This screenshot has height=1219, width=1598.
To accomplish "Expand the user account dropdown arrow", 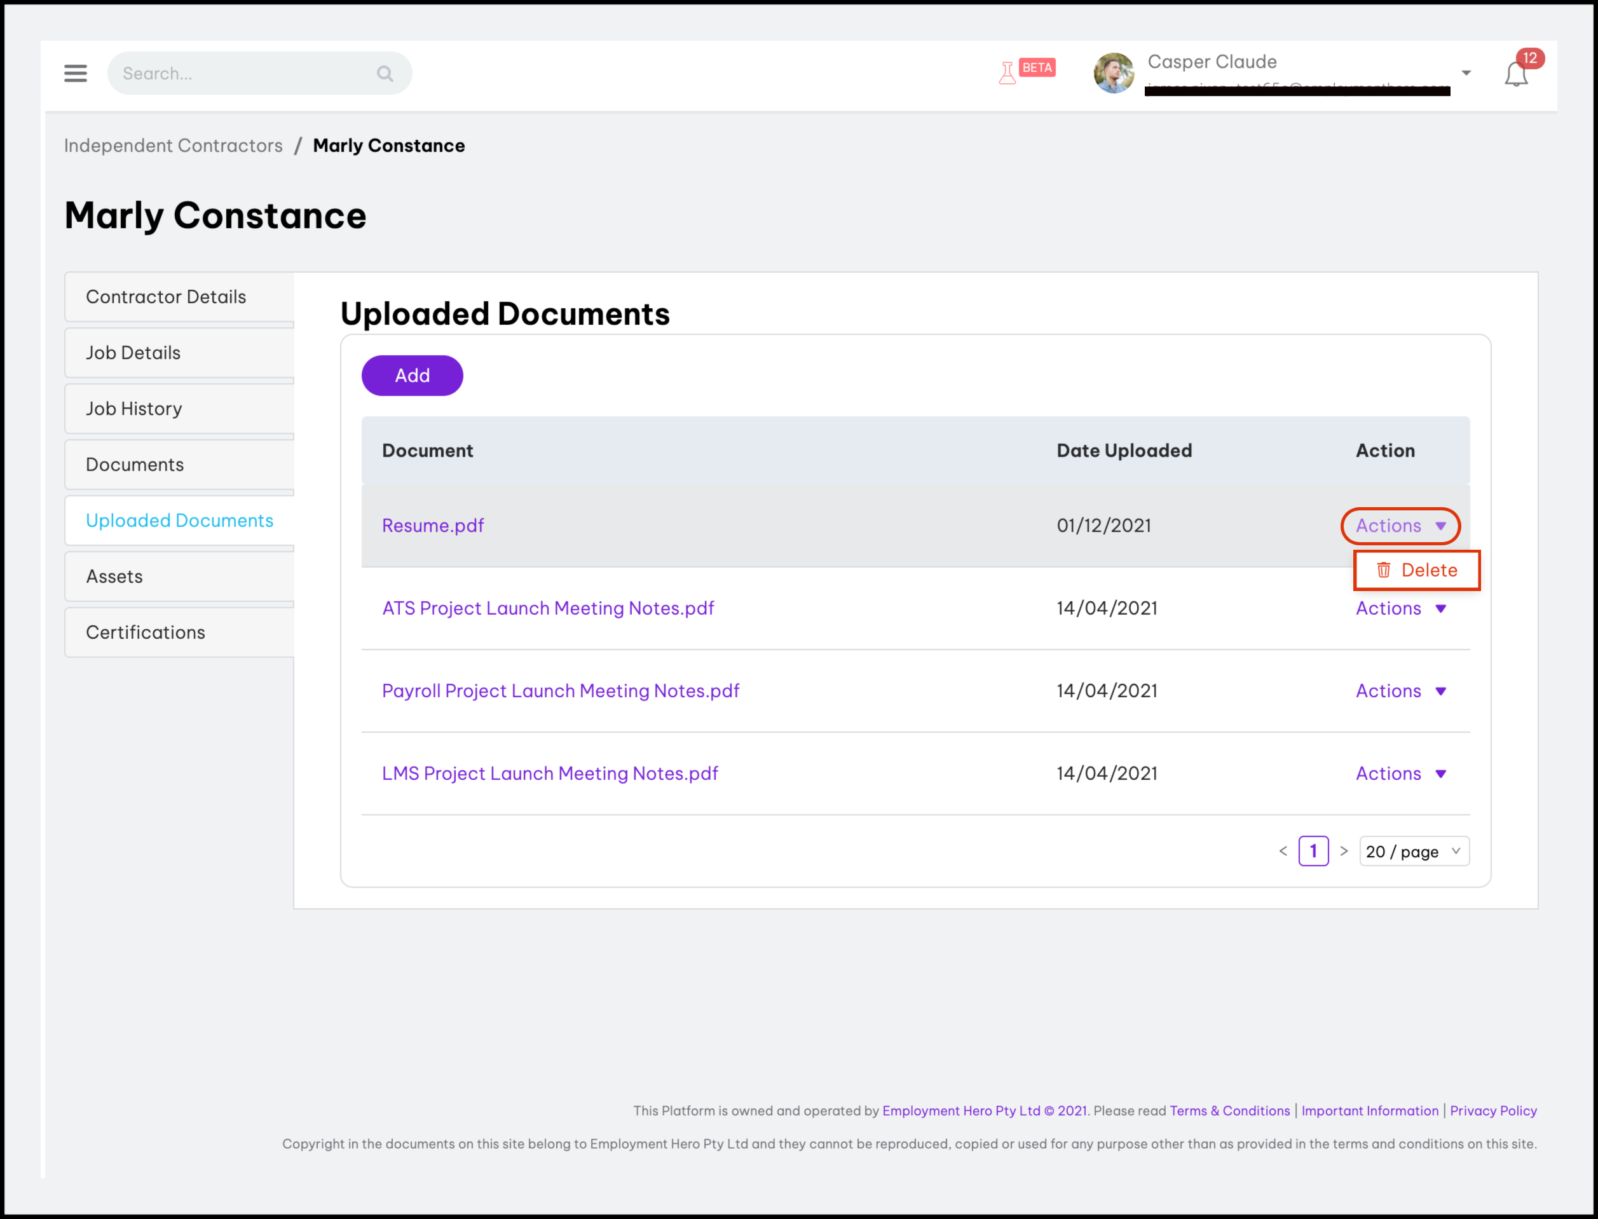I will tap(1466, 73).
